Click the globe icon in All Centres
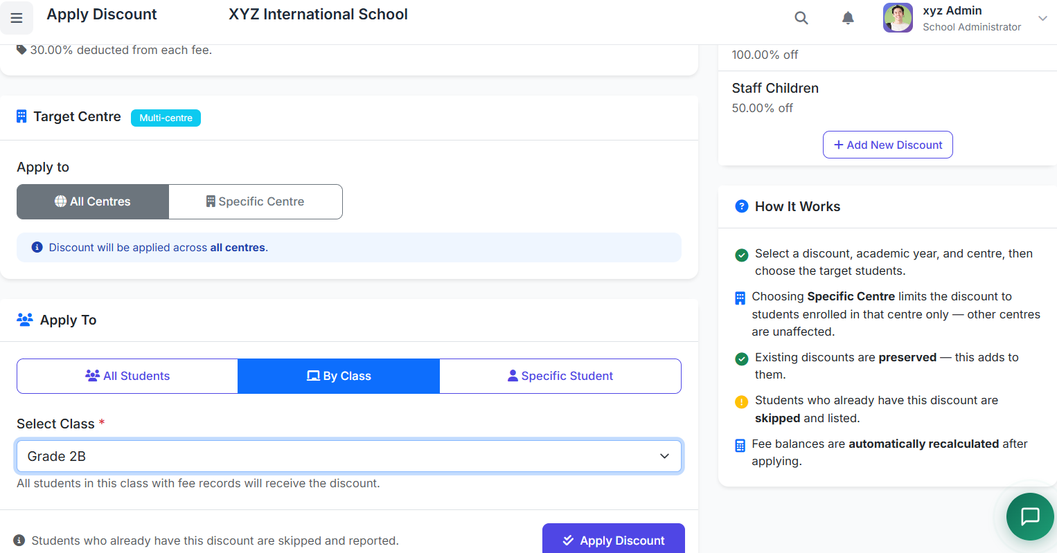The image size is (1057, 553). pos(60,201)
